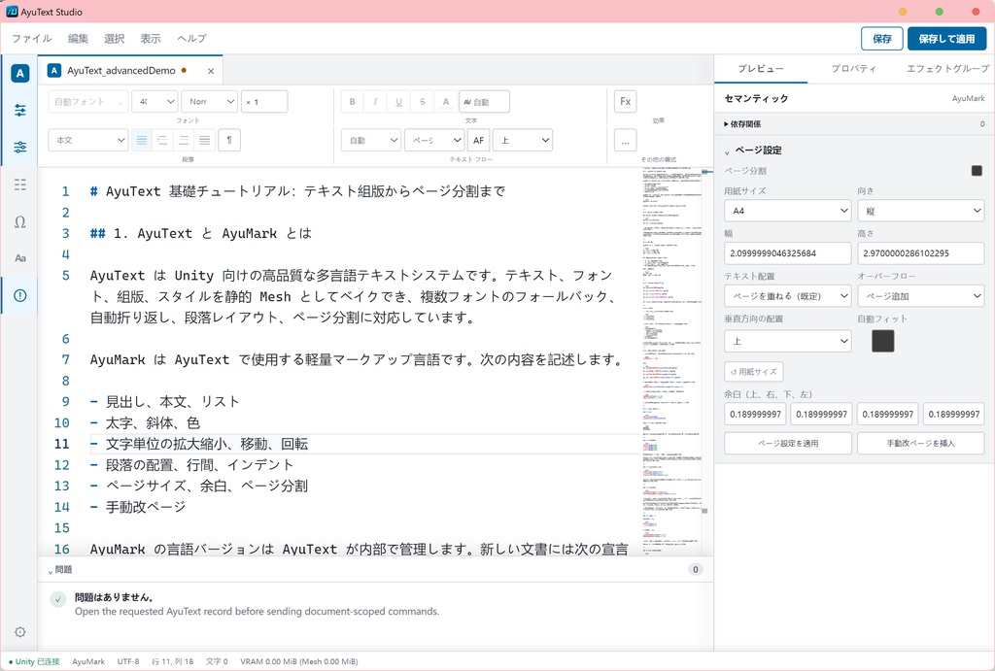Toggle the ページ分割 checkbox
The image size is (995, 671).
(977, 171)
